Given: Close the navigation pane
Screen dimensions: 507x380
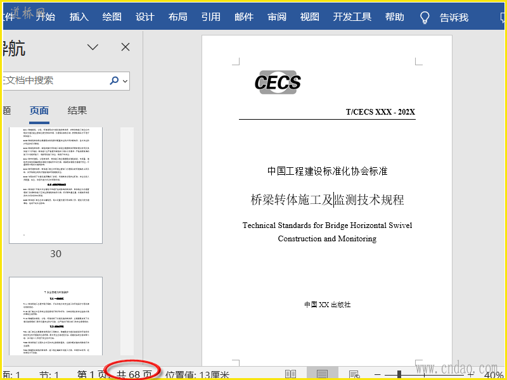Looking at the screenshot, I should [x=125, y=47].
